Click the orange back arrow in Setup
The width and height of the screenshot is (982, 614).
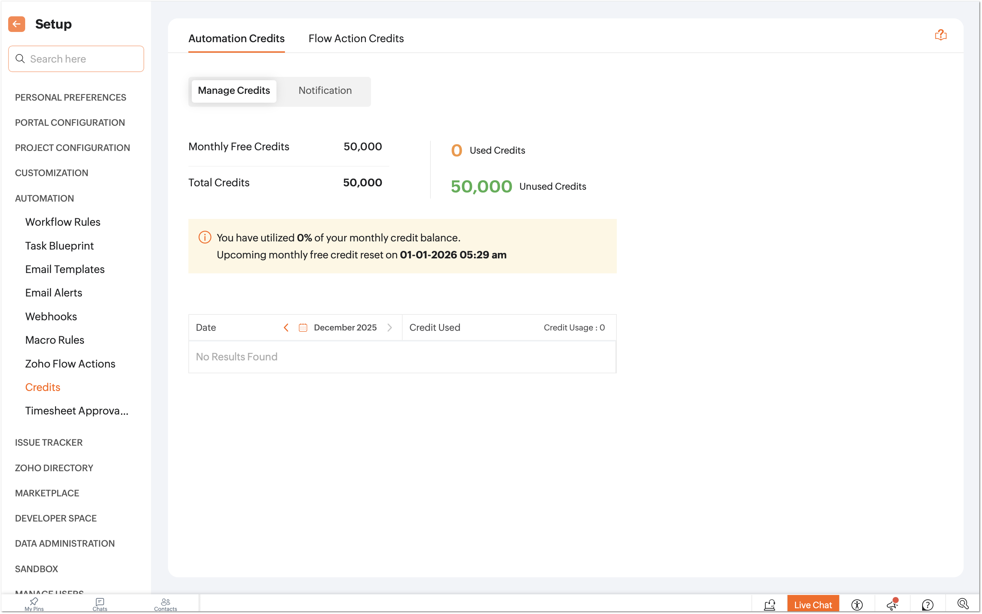(17, 24)
